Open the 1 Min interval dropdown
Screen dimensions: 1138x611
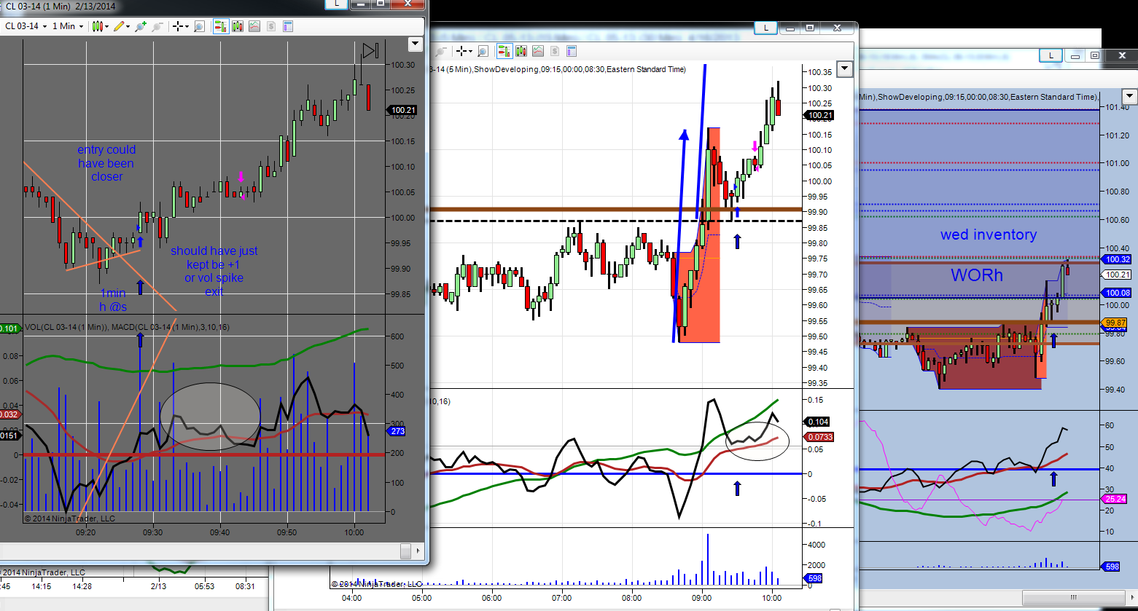[68, 26]
